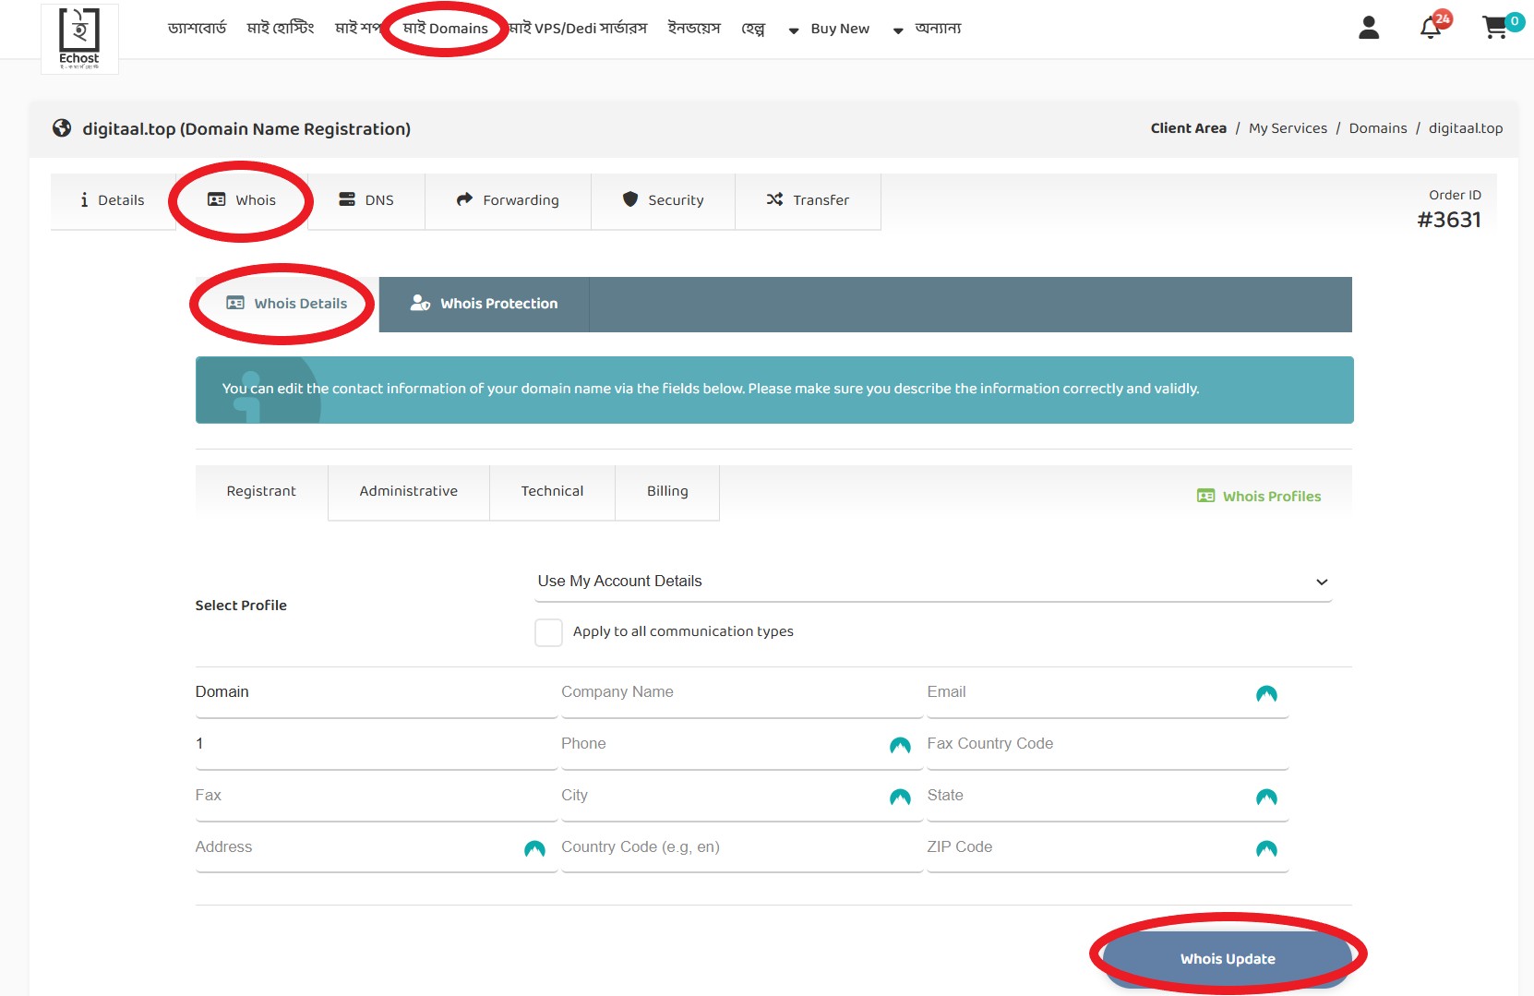1534x996 pixels.
Task: Open the ড্যাশবোর্ড menu item
Action: 197,29
